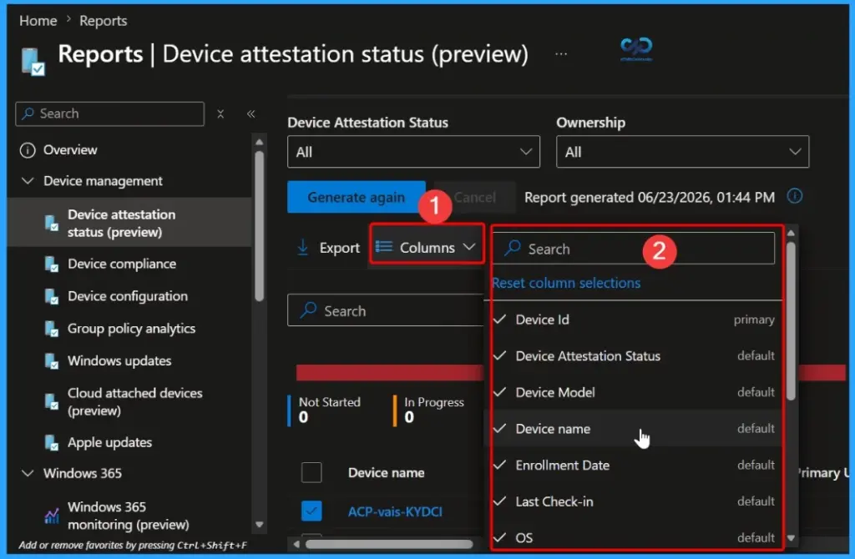Collapse the sidebar with double chevron
Screen dimensions: 855x559
tap(250, 113)
